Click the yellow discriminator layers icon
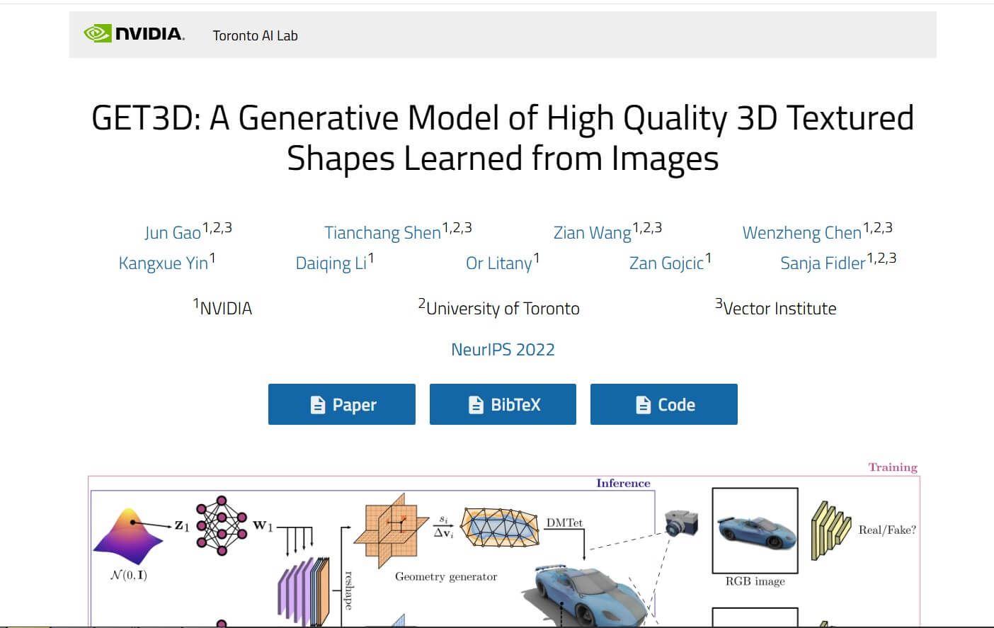This screenshot has height=628, width=994. pos(830,530)
